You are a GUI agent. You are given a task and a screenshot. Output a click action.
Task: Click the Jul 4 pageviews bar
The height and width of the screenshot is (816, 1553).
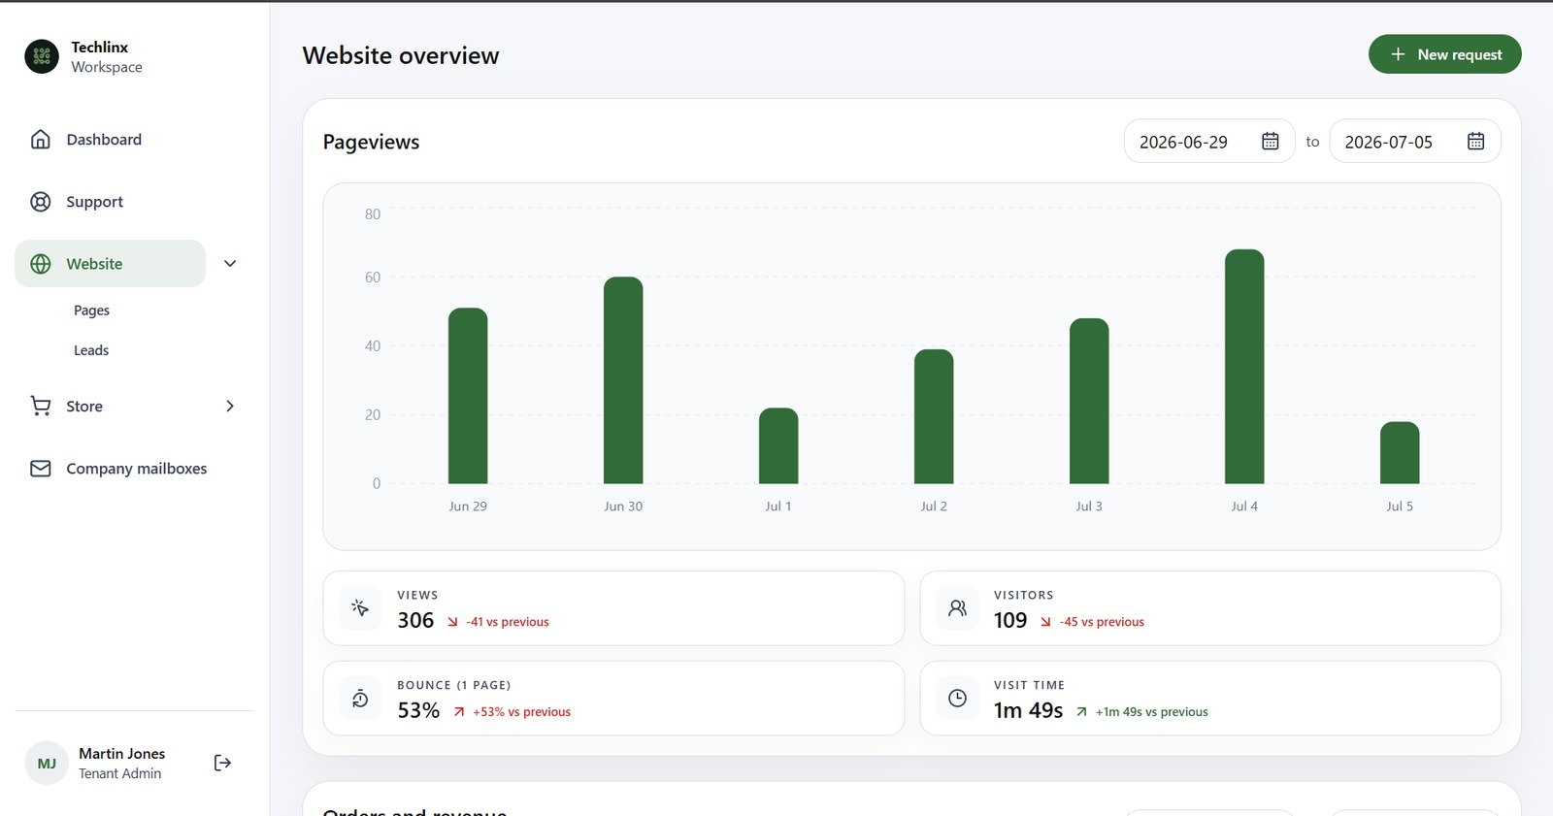1244,367
